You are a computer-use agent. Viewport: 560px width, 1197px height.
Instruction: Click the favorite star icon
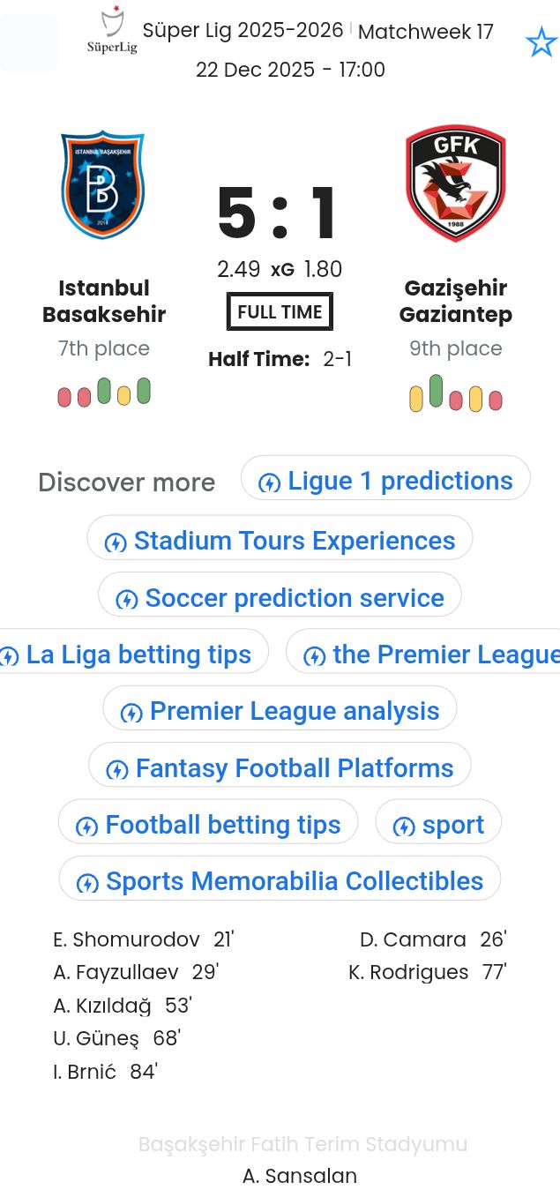tap(541, 41)
